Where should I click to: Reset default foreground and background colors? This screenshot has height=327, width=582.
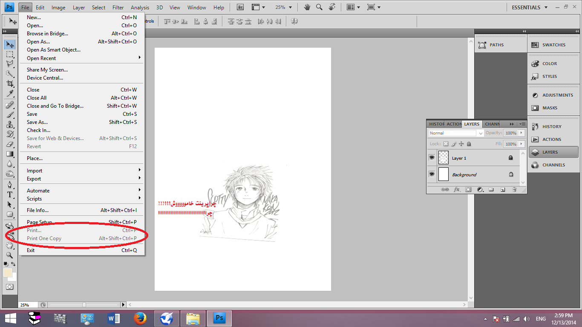[6, 264]
